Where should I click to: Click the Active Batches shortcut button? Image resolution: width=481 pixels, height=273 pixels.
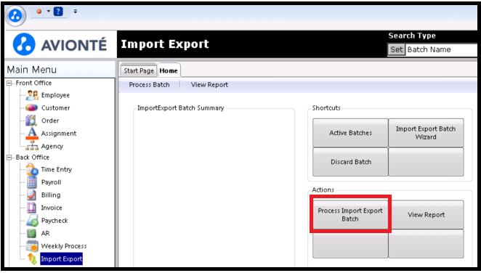click(x=351, y=133)
